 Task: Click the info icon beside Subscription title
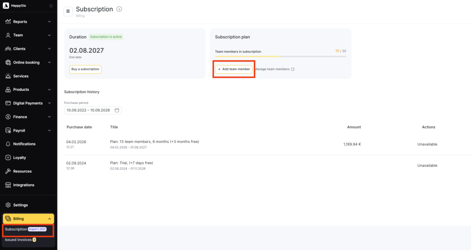119,9
